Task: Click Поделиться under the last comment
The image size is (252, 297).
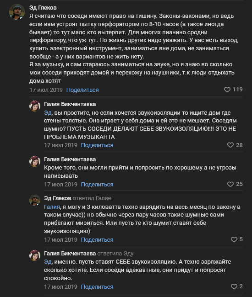Action: coord(97,287)
